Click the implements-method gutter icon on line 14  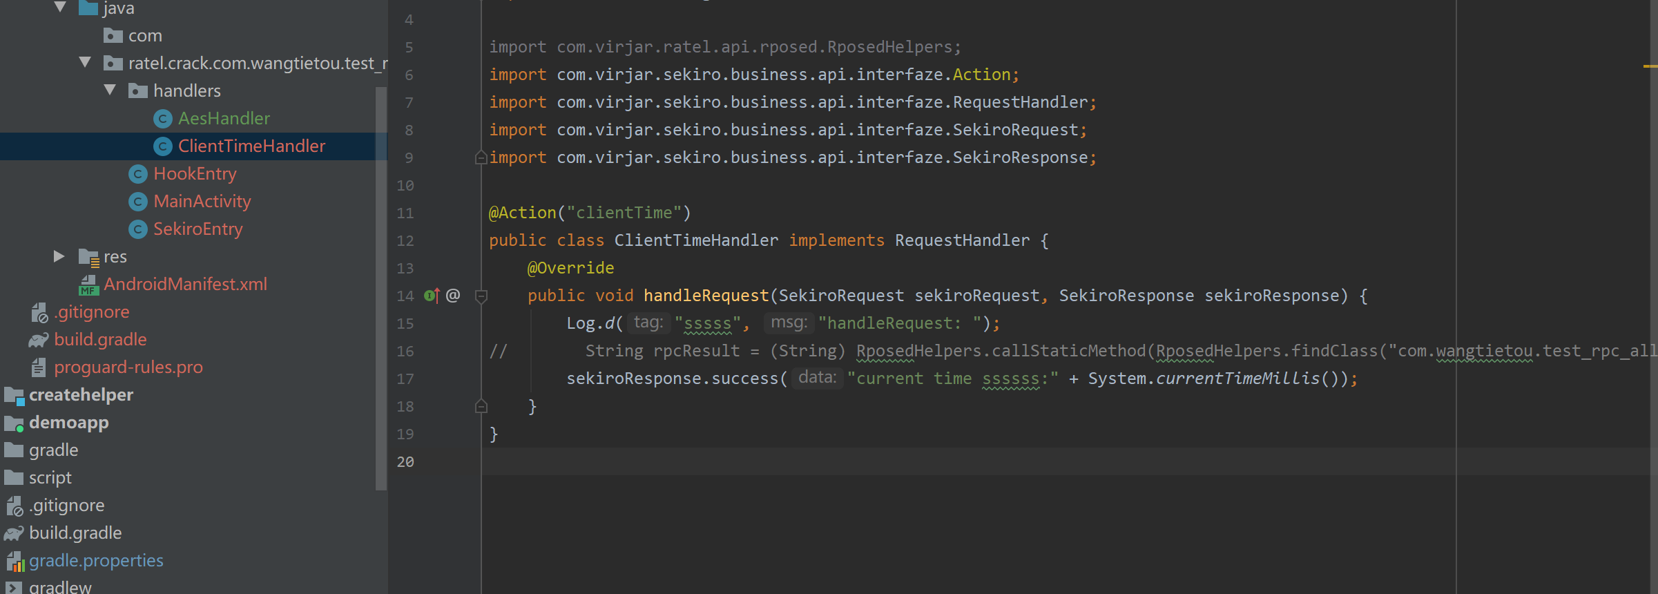[x=432, y=296]
